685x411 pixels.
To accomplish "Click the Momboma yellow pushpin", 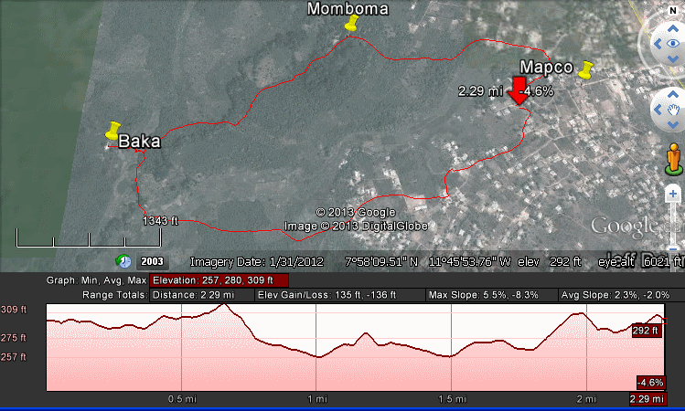I will coord(350,25).
